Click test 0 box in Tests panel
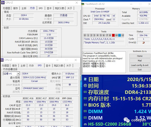This screenshot has height=127, width=151. (x=85, y=35)
